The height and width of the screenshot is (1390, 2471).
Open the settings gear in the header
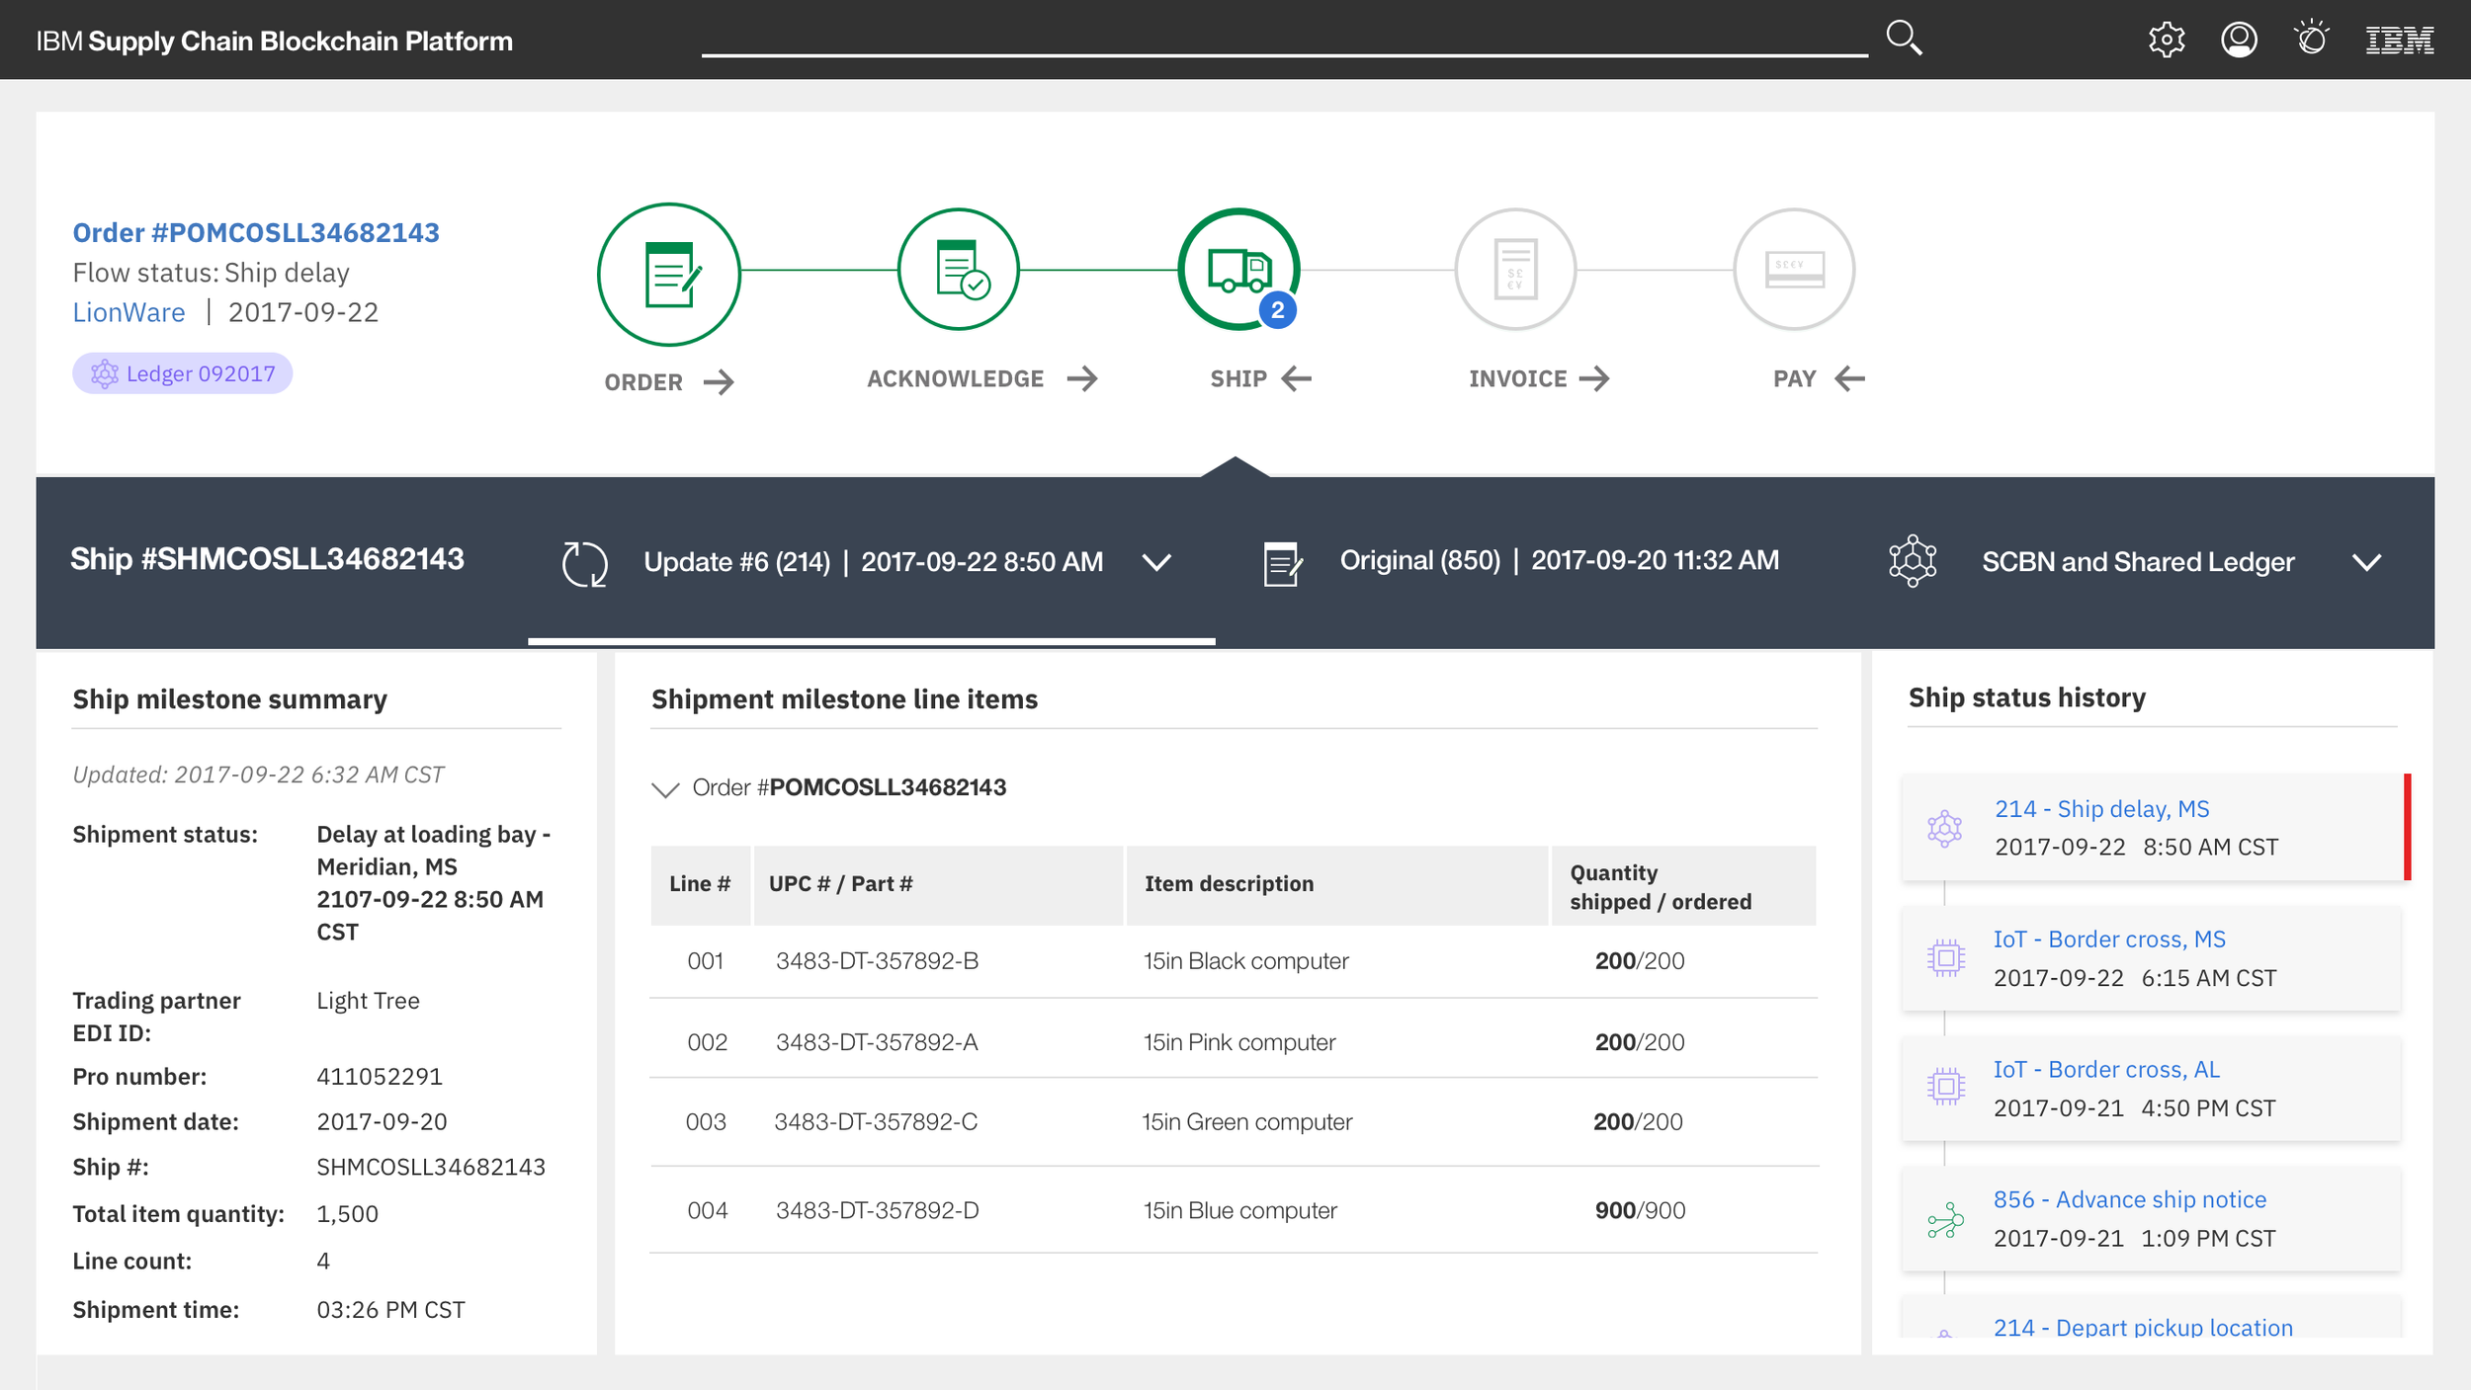coord(2167,40)
